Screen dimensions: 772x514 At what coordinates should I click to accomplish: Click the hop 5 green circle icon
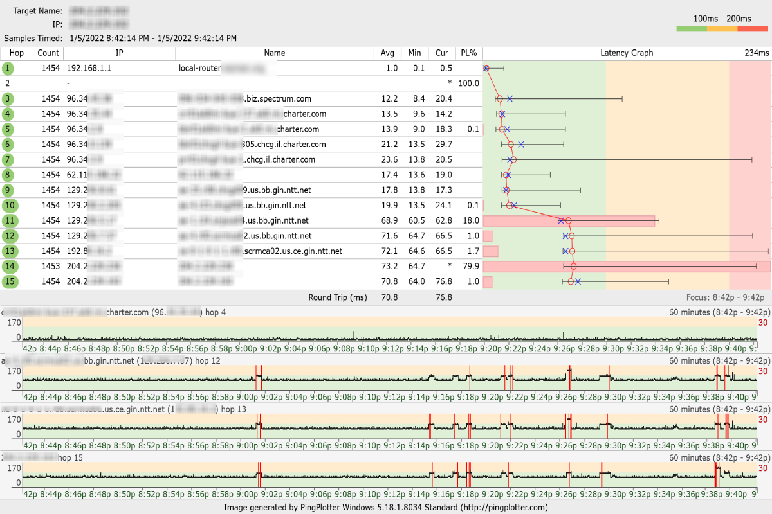coord(8,129)
